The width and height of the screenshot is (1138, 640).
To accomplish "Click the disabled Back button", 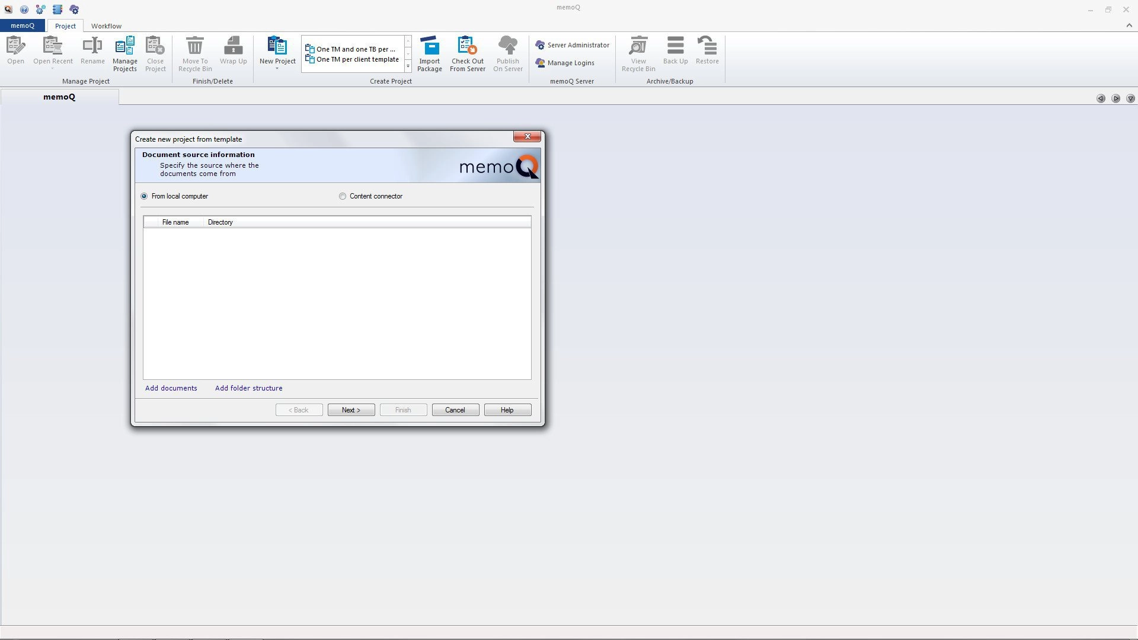I will (299, 410).
